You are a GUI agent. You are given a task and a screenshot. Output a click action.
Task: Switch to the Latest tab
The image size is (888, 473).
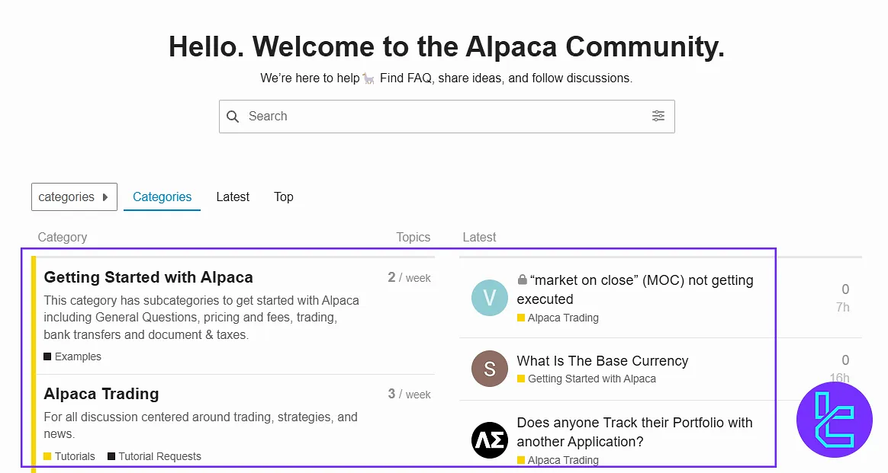point(233,197)
